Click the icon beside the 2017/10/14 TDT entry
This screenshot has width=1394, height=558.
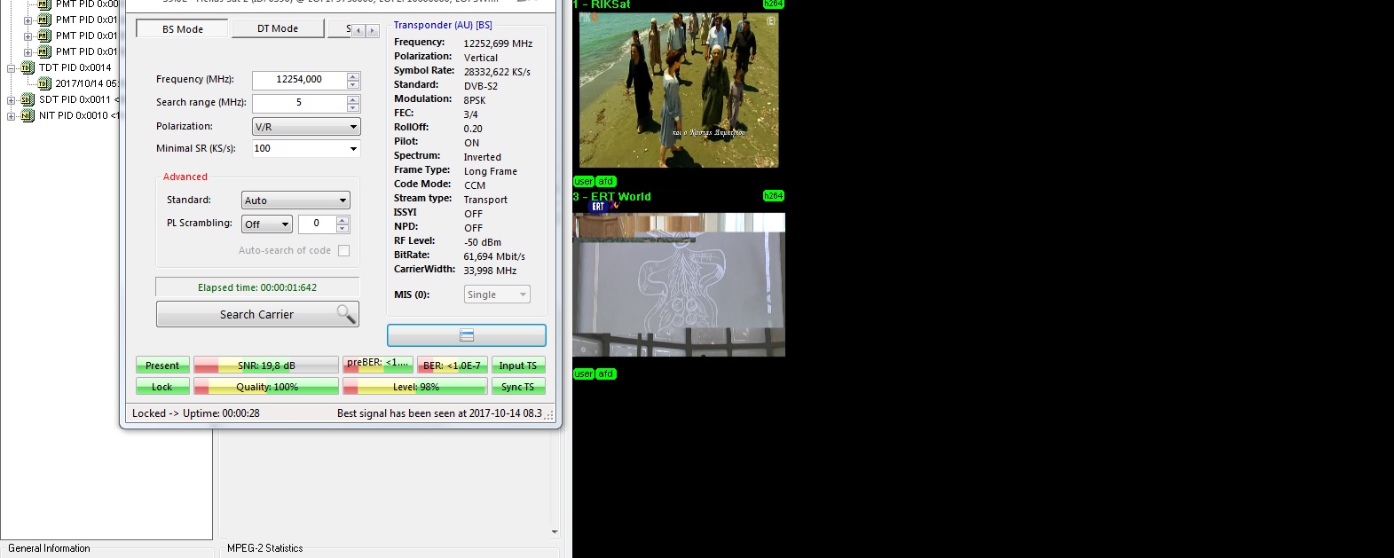pyautogui.click(x=44, y=83)
